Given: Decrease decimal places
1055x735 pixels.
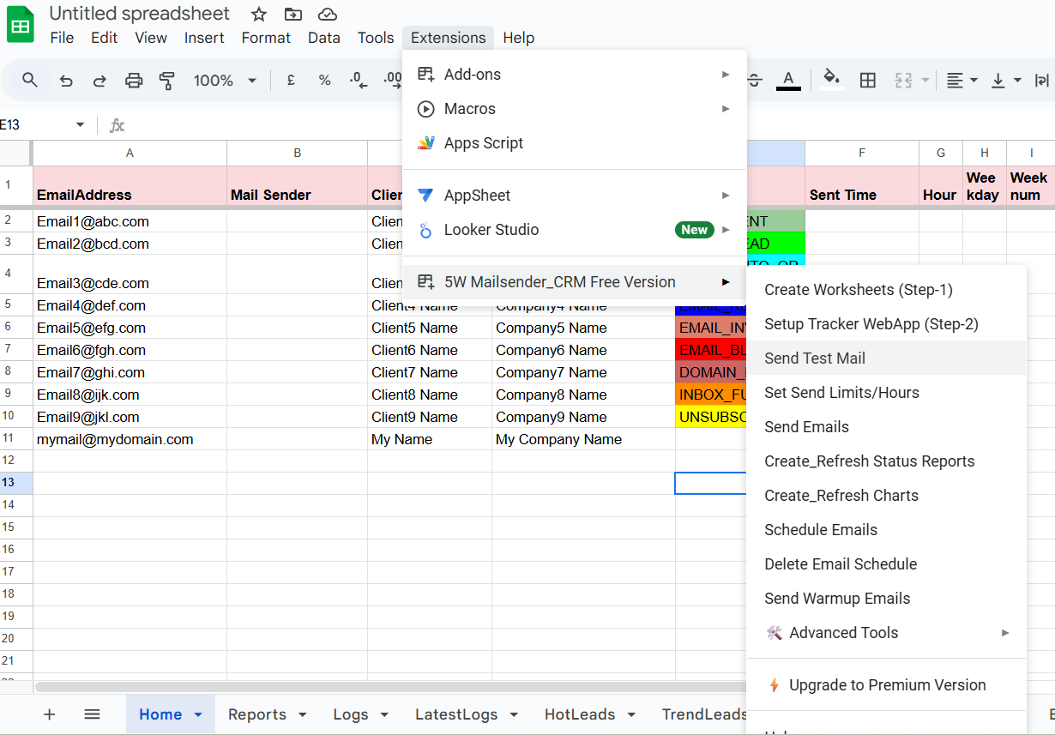Looking at the screenshot, I should (359, 80).
